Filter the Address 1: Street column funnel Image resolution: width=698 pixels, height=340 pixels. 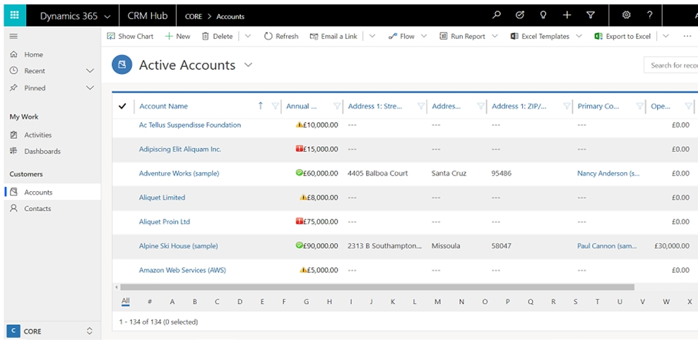(x=420, y=107)
